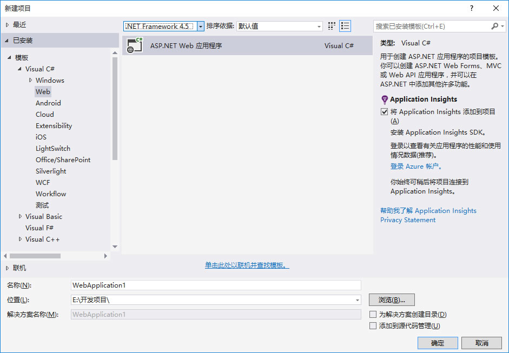Click the tree horizontal scrollbar thumb
The width and height of the screenshot is (509, 353).
tap(35, 256)
